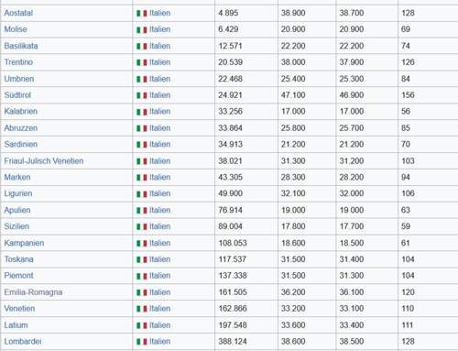Follow the Italien link in Umbrien row
Image resolution: width=458 pixels, height=351 pixels.
point(159,79)
